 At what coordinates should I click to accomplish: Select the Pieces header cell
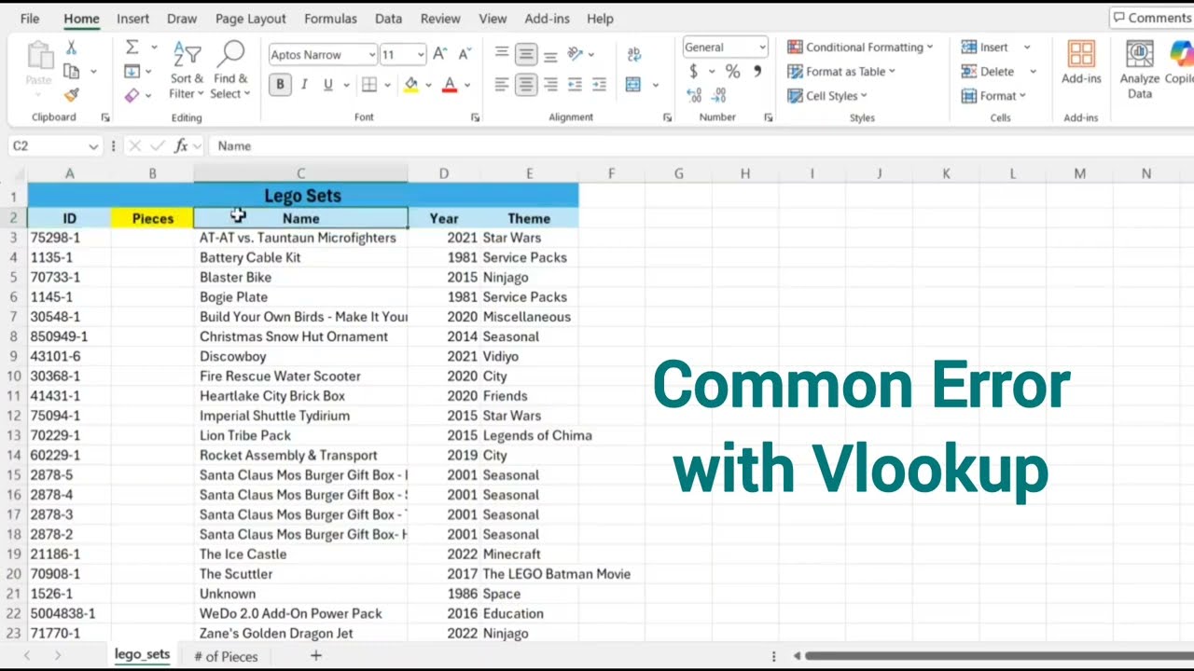152,218
